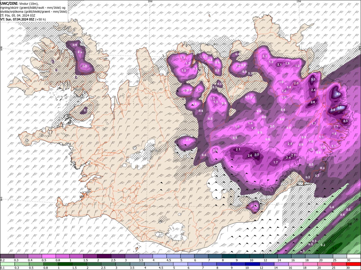
Task: Click the 2.6 snowfall value on the map
Action: (250, 156)
